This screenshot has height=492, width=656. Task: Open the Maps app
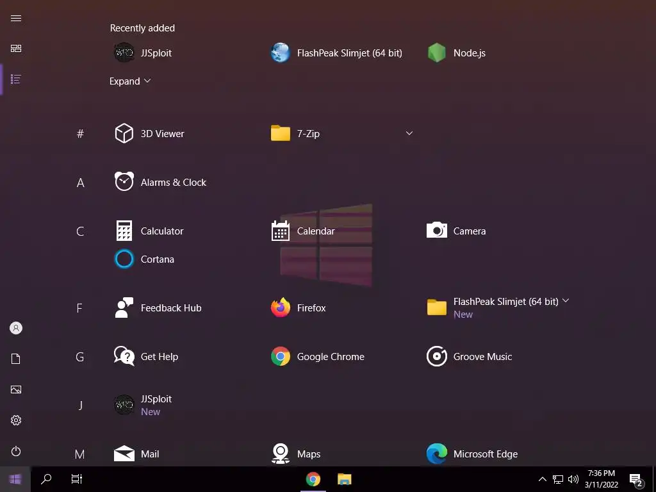[296, 454]
